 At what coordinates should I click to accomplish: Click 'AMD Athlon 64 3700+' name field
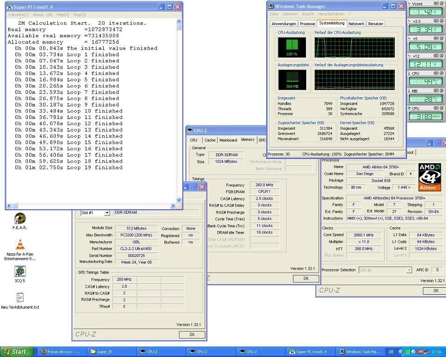(x=380, y=167)
